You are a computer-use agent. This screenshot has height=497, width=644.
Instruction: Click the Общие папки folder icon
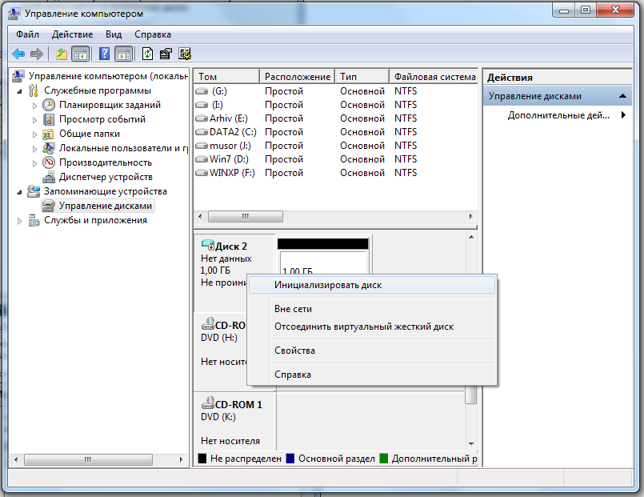49,134
